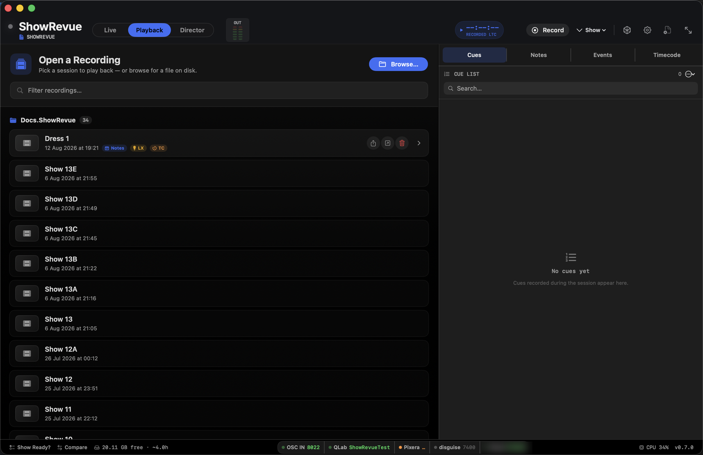703x455 pixels.
Task: Start recording with the Record button
Action: click(548, 30)
